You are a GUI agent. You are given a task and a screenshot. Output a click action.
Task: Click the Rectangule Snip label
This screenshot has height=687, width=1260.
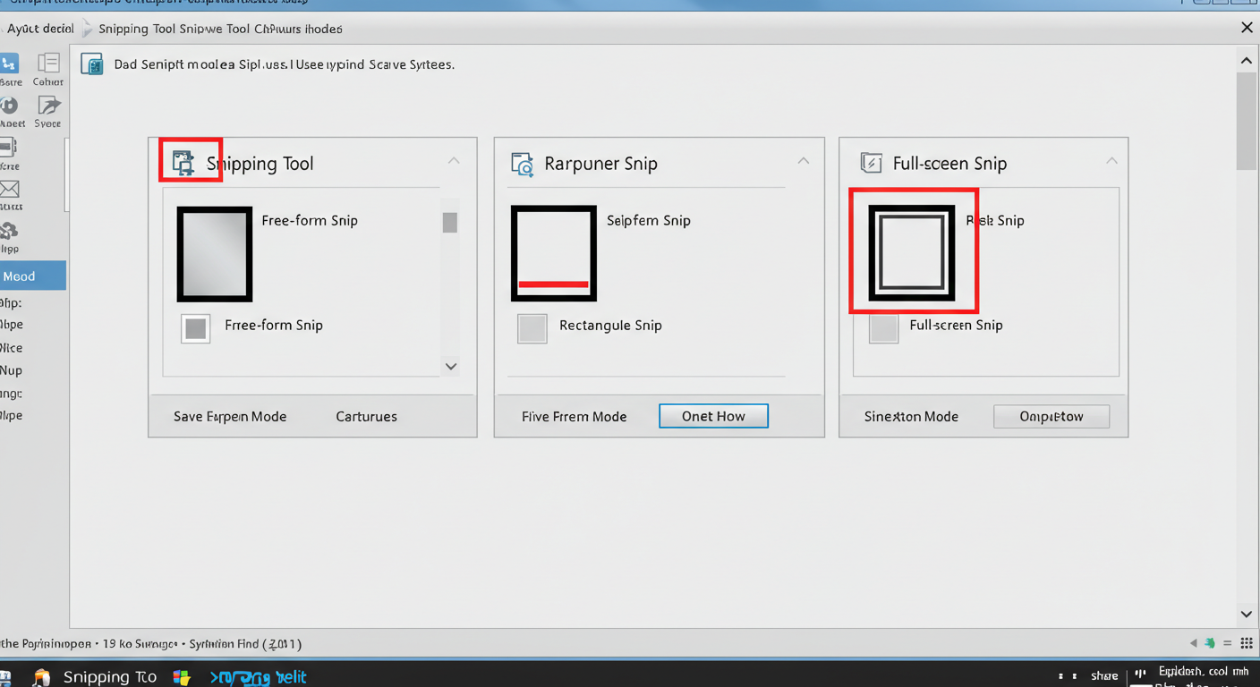pyautogui.click(x=610, y=325)
